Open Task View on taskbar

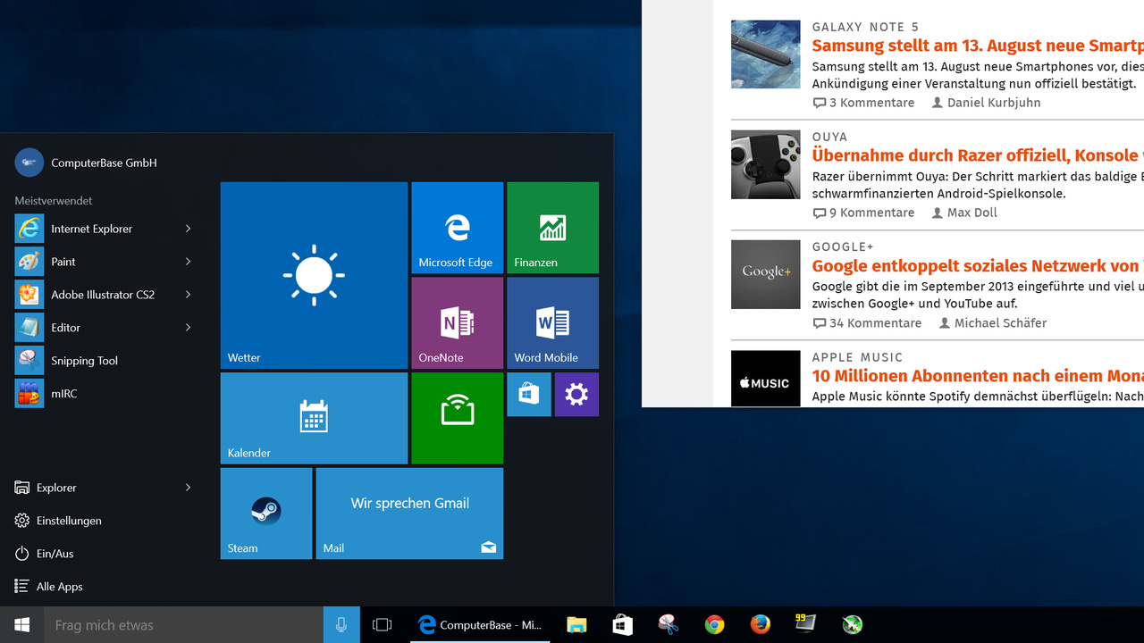pyautogui.click(x=383, y=625)
